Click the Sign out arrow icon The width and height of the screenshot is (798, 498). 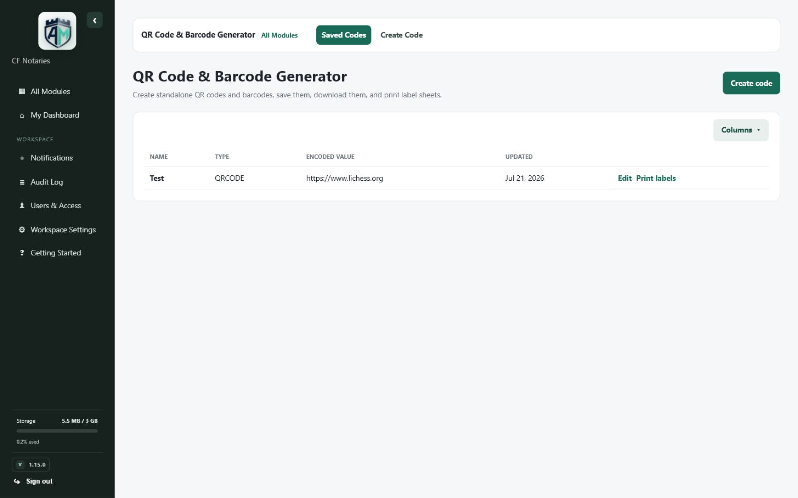pyautogui.click(x=17, y=481)
